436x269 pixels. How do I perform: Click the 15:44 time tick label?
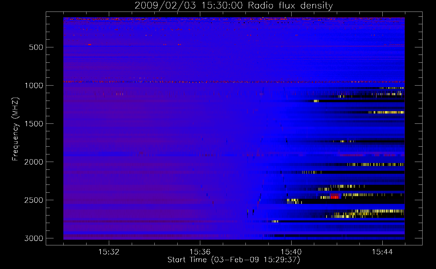[x=382, y=252]
